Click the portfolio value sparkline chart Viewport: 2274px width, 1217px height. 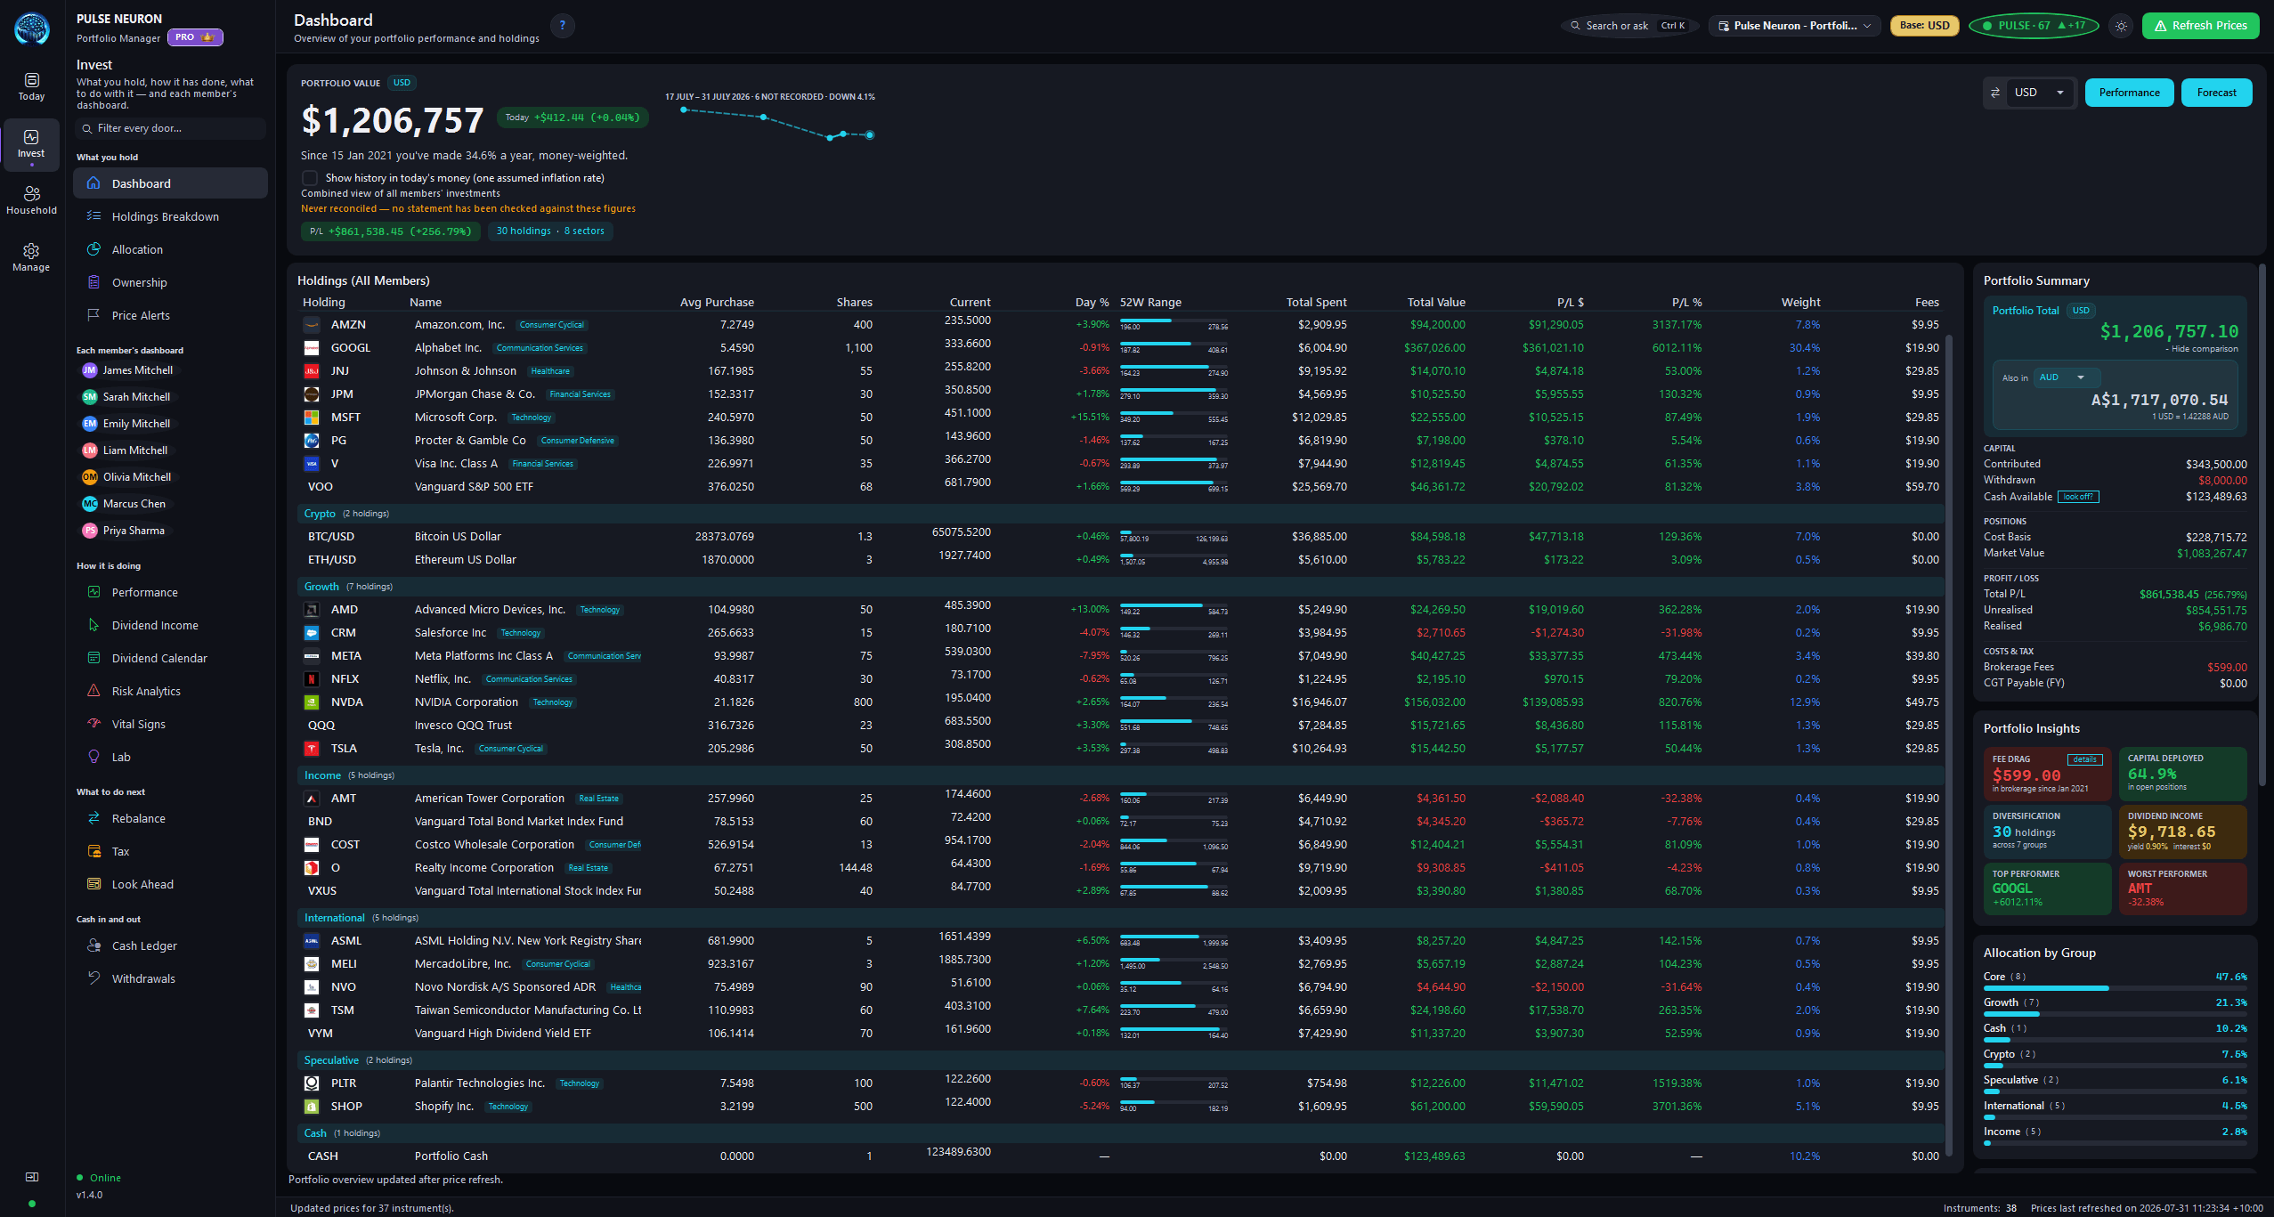click(776, 123)
